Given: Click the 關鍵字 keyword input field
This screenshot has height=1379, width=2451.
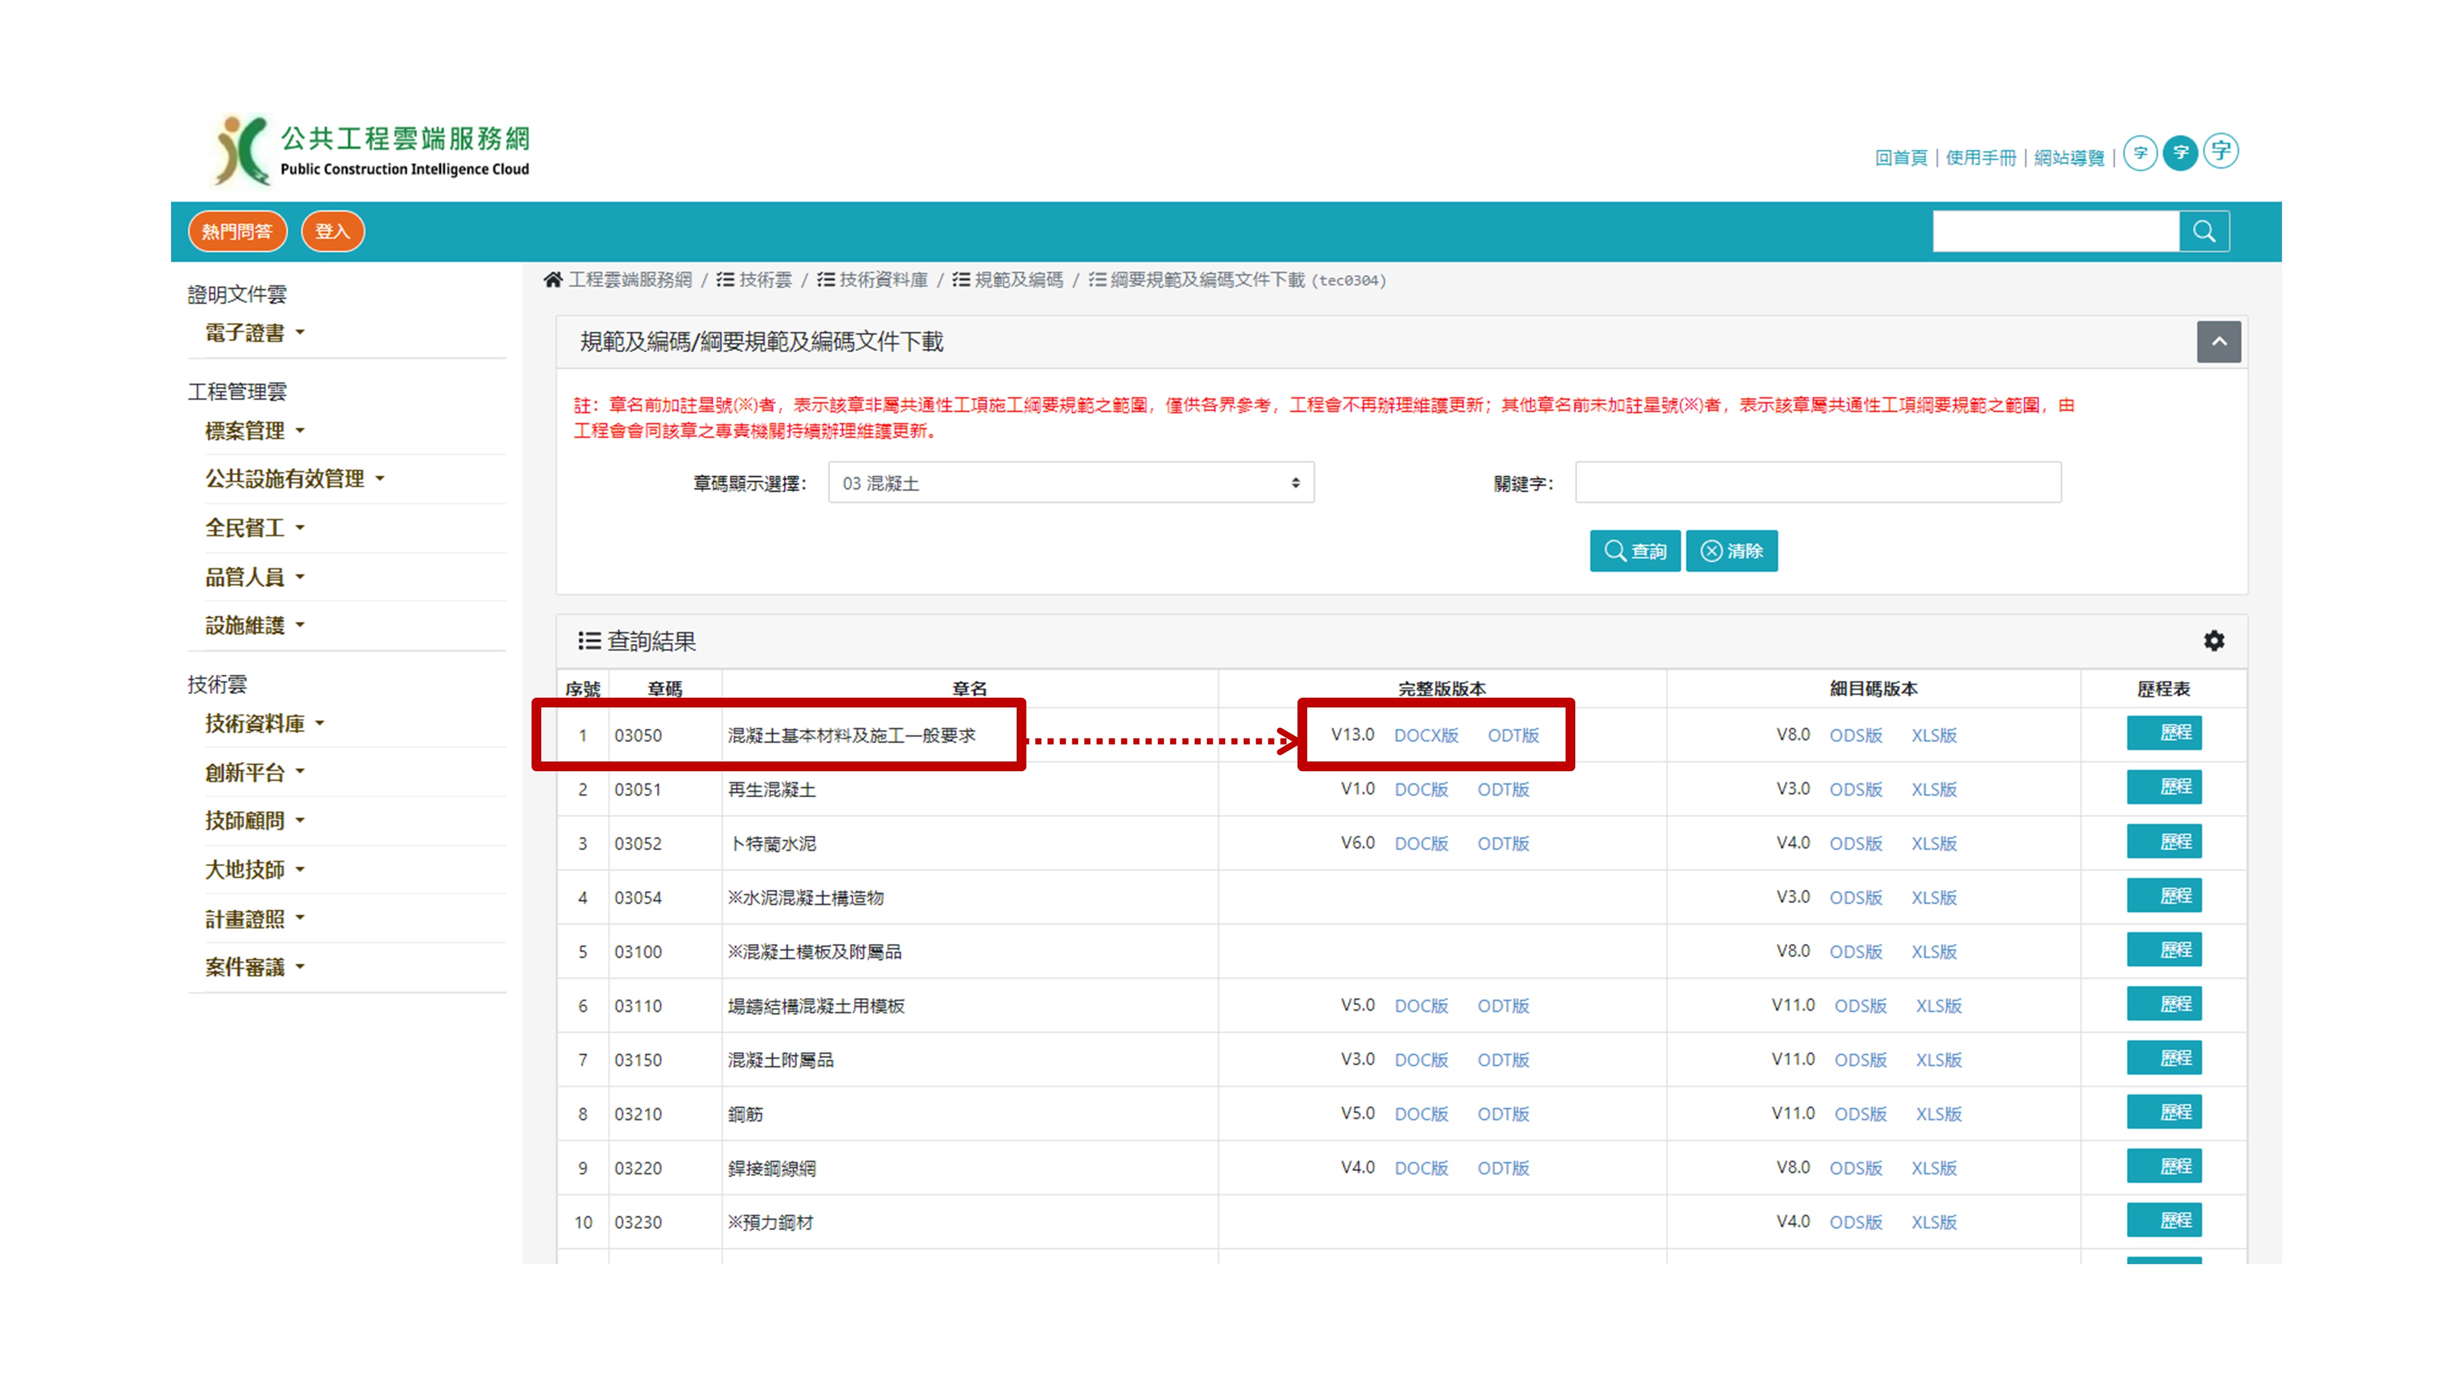Looking at the screenshot, I should point(1817,483).
